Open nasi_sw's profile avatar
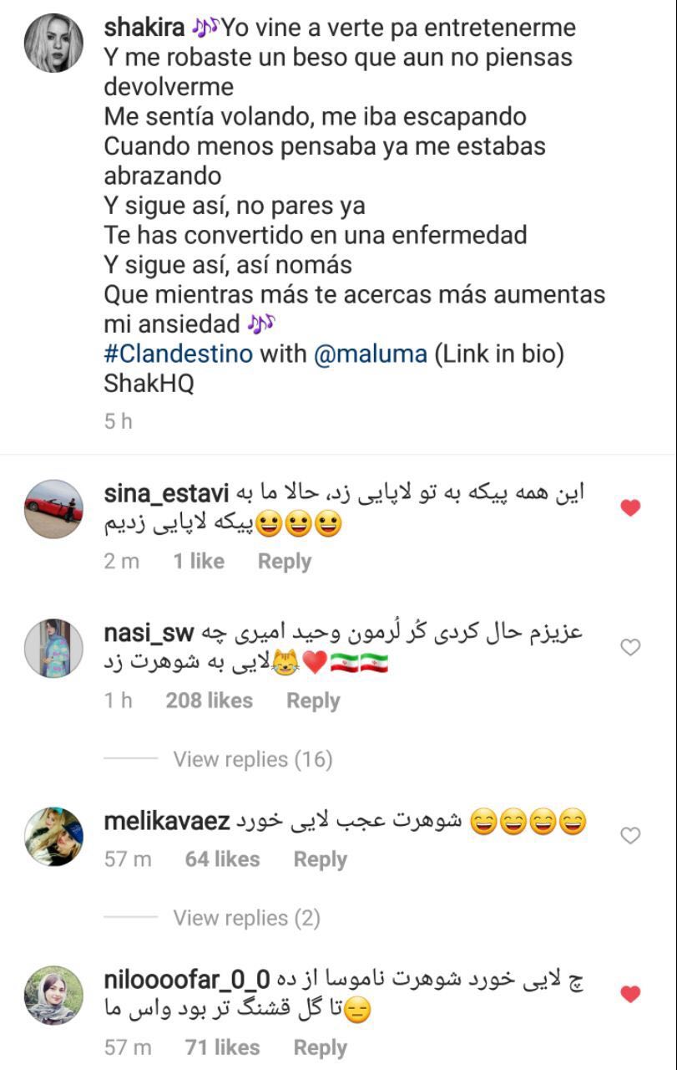Viewport: 677px width, 1070px height. (54, 648)
